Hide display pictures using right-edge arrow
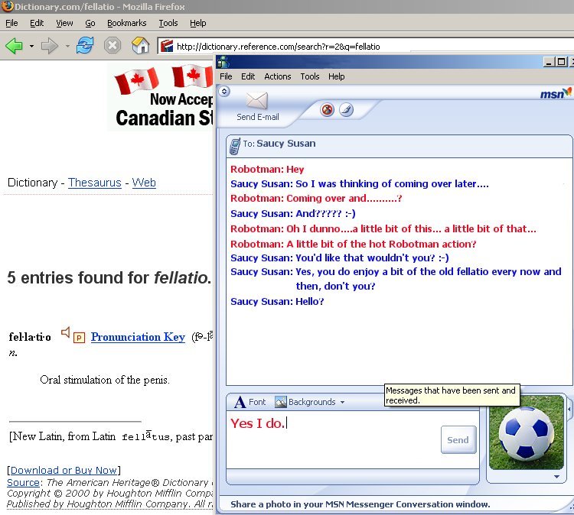 click(x=569, y=410)
